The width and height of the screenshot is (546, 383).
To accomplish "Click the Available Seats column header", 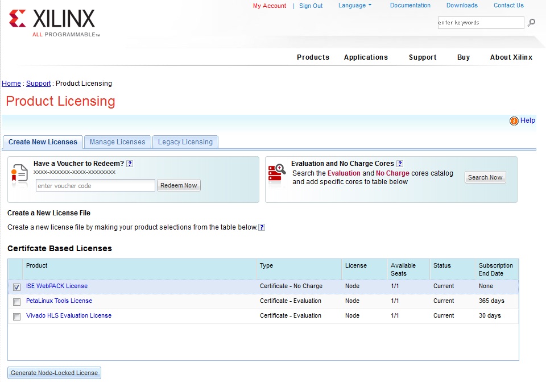I will (408, 269).
